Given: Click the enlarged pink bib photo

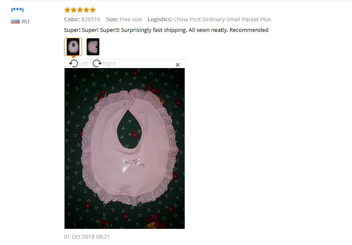Looking at the screenshot, I should pos(124,148).
